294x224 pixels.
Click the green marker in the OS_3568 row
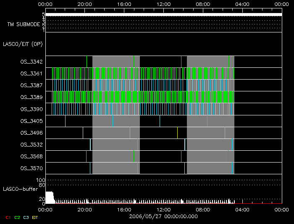coord(134,156)
